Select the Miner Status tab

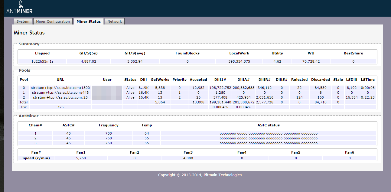point(89,21)
